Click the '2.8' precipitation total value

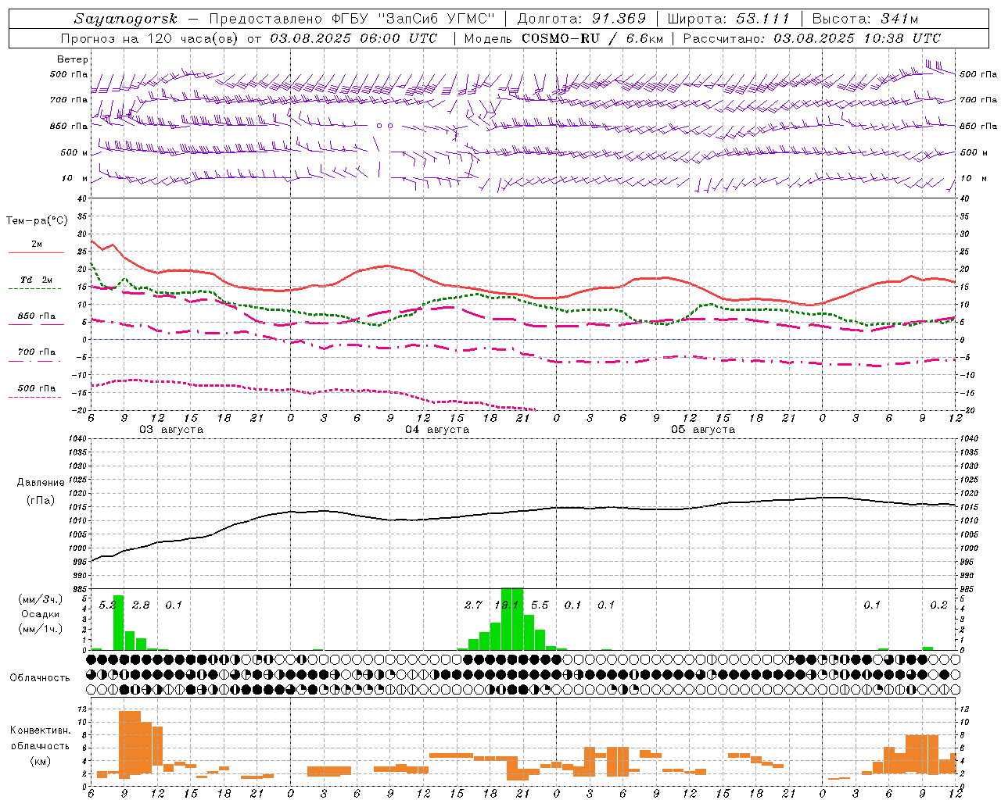pyautogui.click(x=141, y=605)
